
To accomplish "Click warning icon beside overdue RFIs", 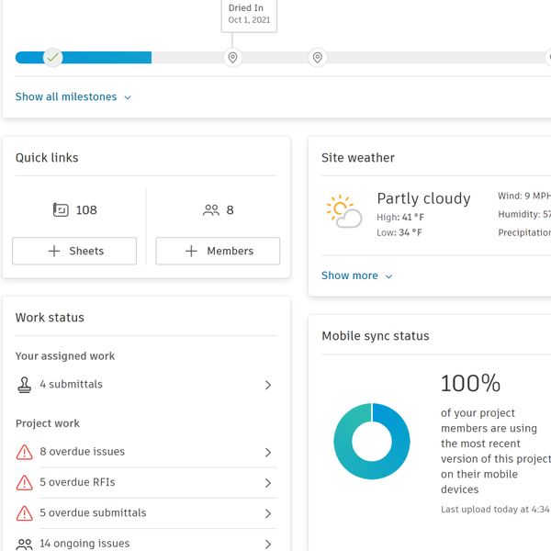I will (25, 483).
